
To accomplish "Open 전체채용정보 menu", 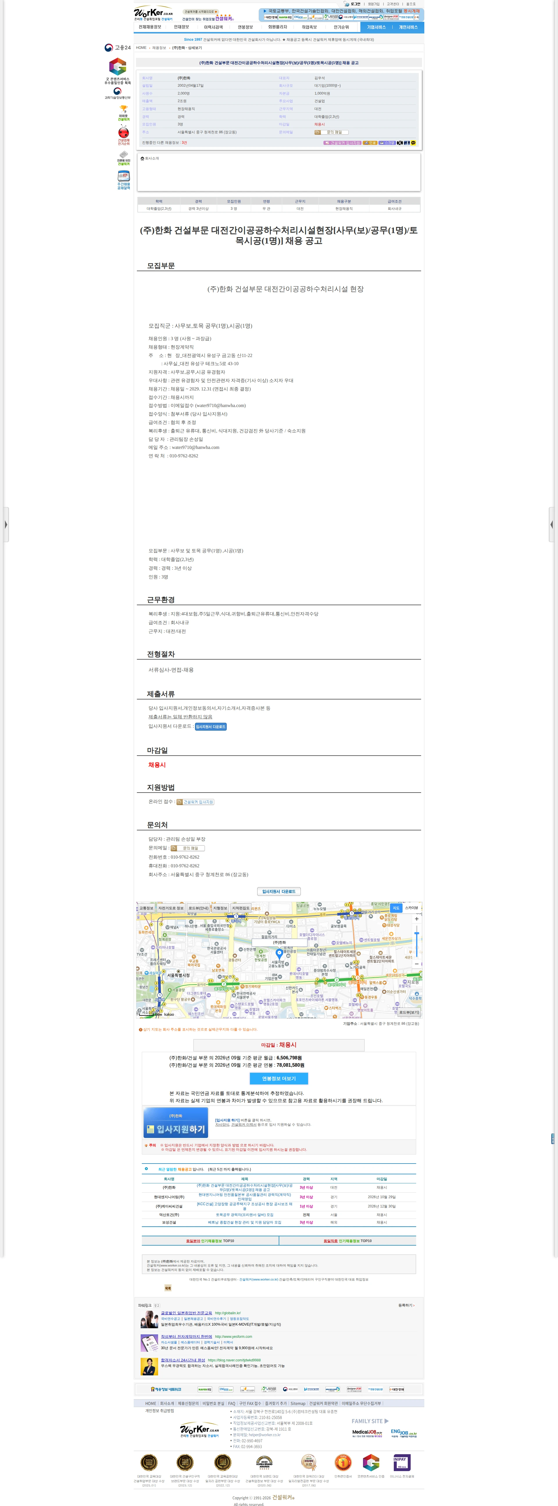I will point(150,27).
